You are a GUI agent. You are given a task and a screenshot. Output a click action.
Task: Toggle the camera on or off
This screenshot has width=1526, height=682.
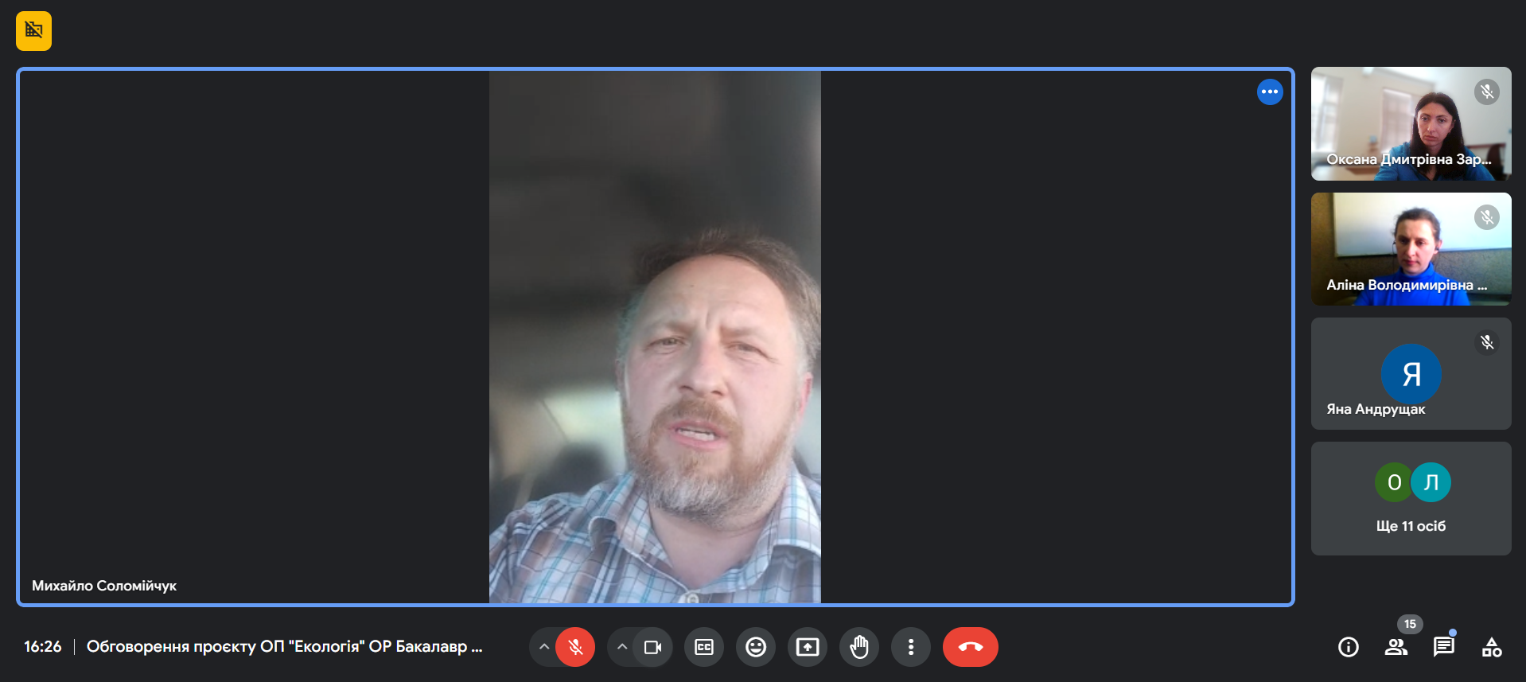click(653, 647)
